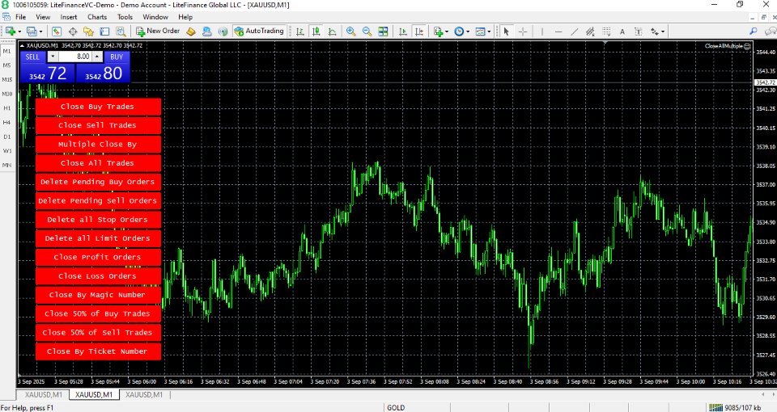The height and width of the screenshot is (412, 777).
Task: Select the Crosshair tool
Action: click(523, 32)
